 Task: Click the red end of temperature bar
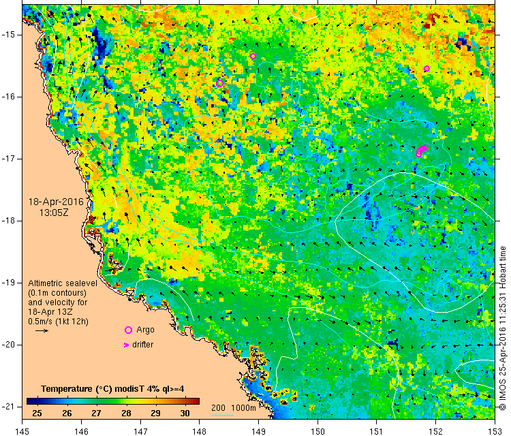click(x=195, y=401)
